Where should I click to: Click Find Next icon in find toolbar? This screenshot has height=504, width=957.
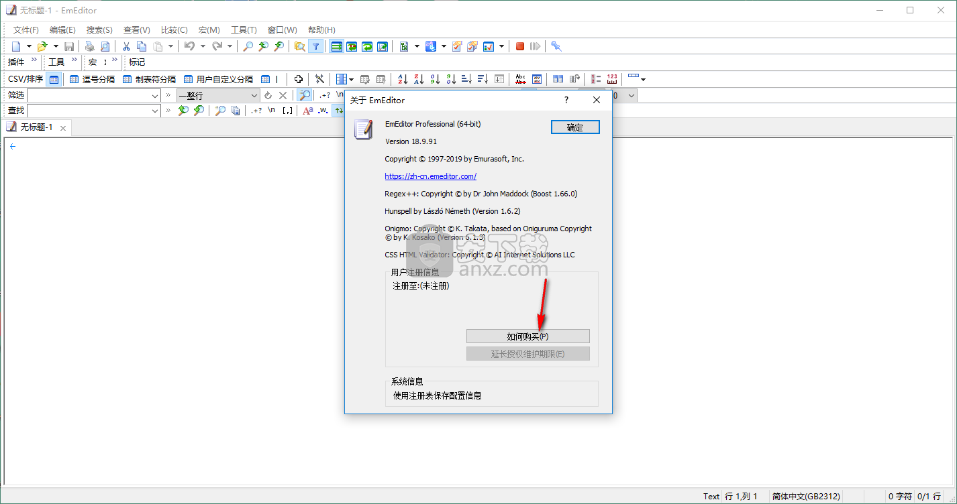tap(199, 111)
